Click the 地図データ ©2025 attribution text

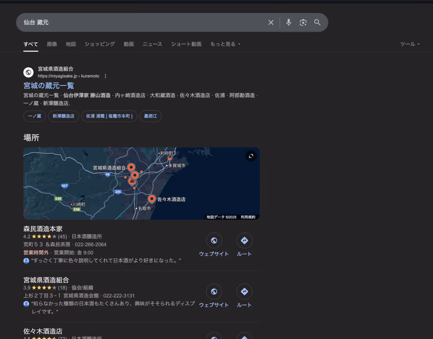tap(222, 217)
